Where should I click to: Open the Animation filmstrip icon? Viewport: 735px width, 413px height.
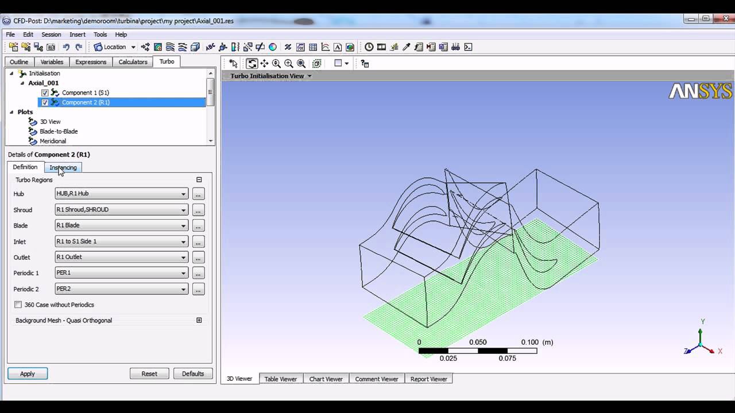click(381, 47)
